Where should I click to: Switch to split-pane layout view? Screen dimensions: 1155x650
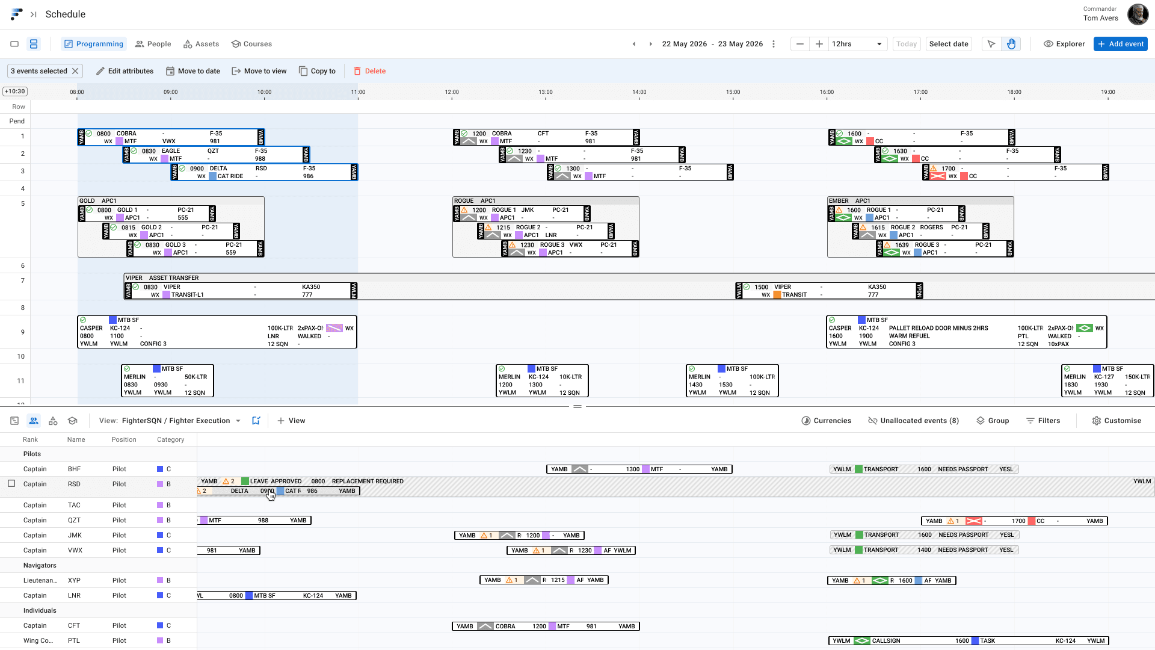point(34,44)
